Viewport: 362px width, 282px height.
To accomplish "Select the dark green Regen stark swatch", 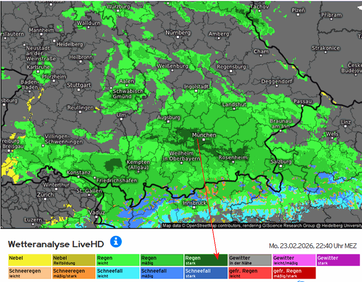I will pyautogui.click(x=206, y=260).
